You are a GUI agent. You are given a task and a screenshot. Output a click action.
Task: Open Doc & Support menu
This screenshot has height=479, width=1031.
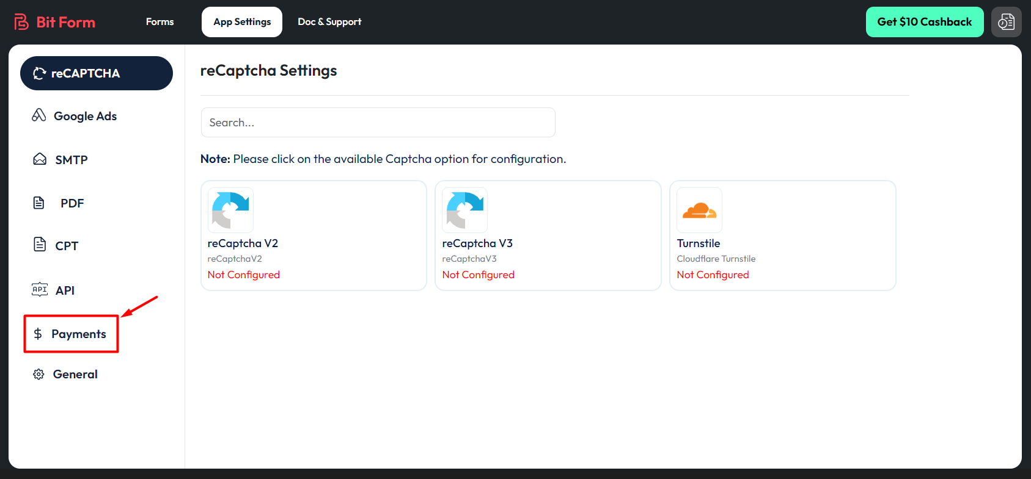[x=329, y=22]
